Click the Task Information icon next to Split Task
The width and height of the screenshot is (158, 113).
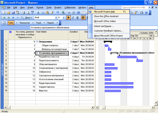point(84,12)
